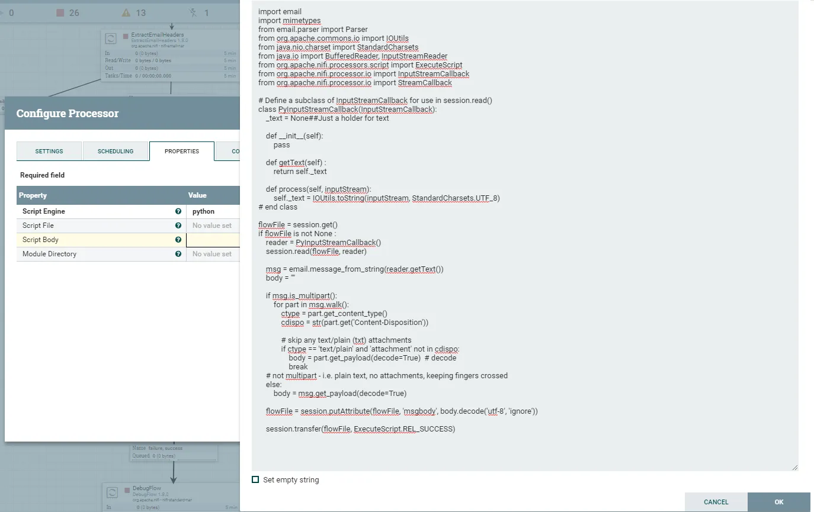Select the python Script Engine value

pos(204,211)
